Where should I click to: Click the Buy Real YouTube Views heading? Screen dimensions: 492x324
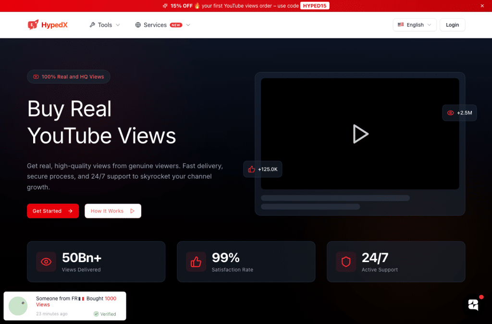click(x=101, y=122)
